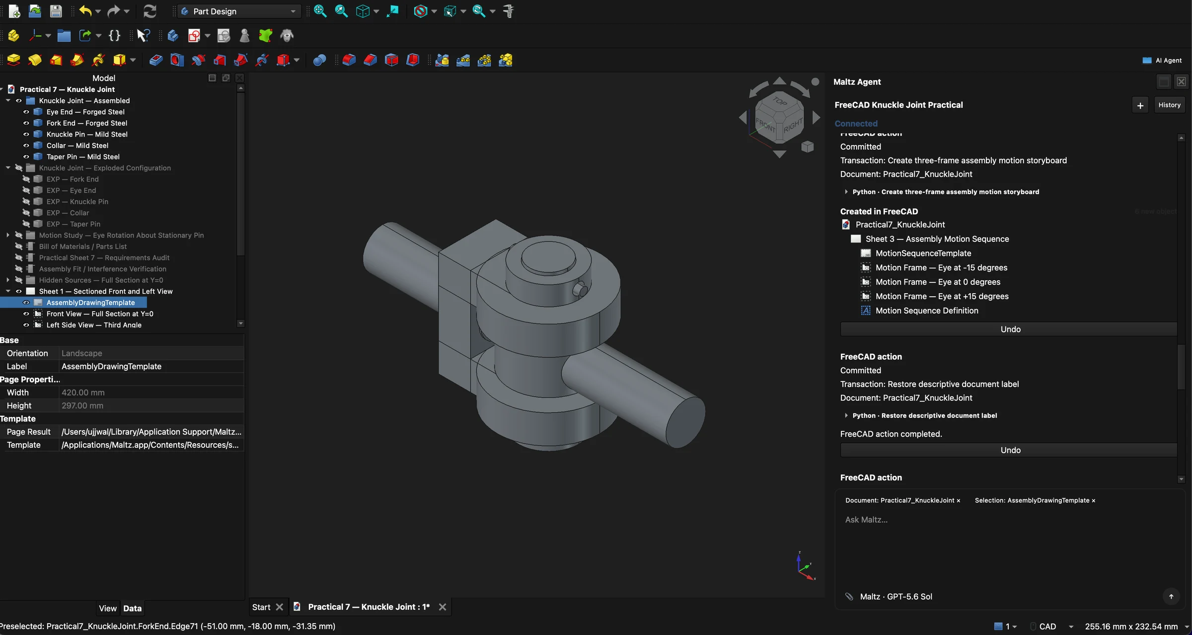Expand Hidden Sources — Full Section at Y=0

pos(8,280)
